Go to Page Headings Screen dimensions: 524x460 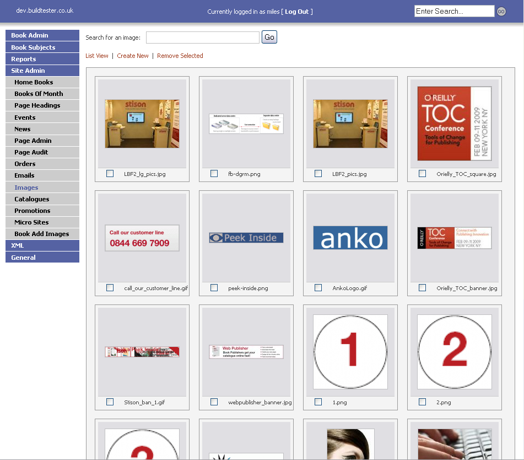(42, 105)
